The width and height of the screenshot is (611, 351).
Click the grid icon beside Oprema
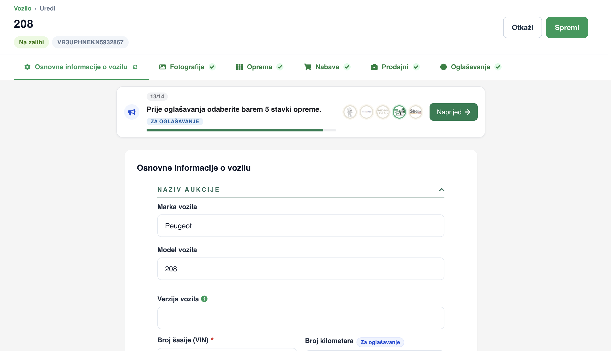tap(239, 67)
